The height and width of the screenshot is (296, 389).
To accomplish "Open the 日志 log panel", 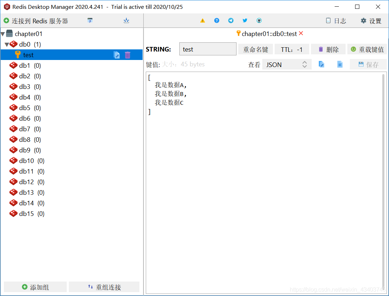I will [x=336, y=20].
